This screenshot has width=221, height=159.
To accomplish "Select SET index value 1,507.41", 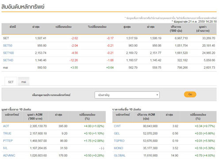I will (41, 38).
